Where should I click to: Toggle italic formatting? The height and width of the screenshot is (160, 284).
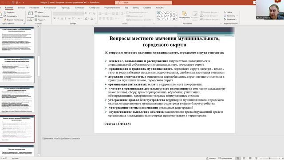pos(58,19)
